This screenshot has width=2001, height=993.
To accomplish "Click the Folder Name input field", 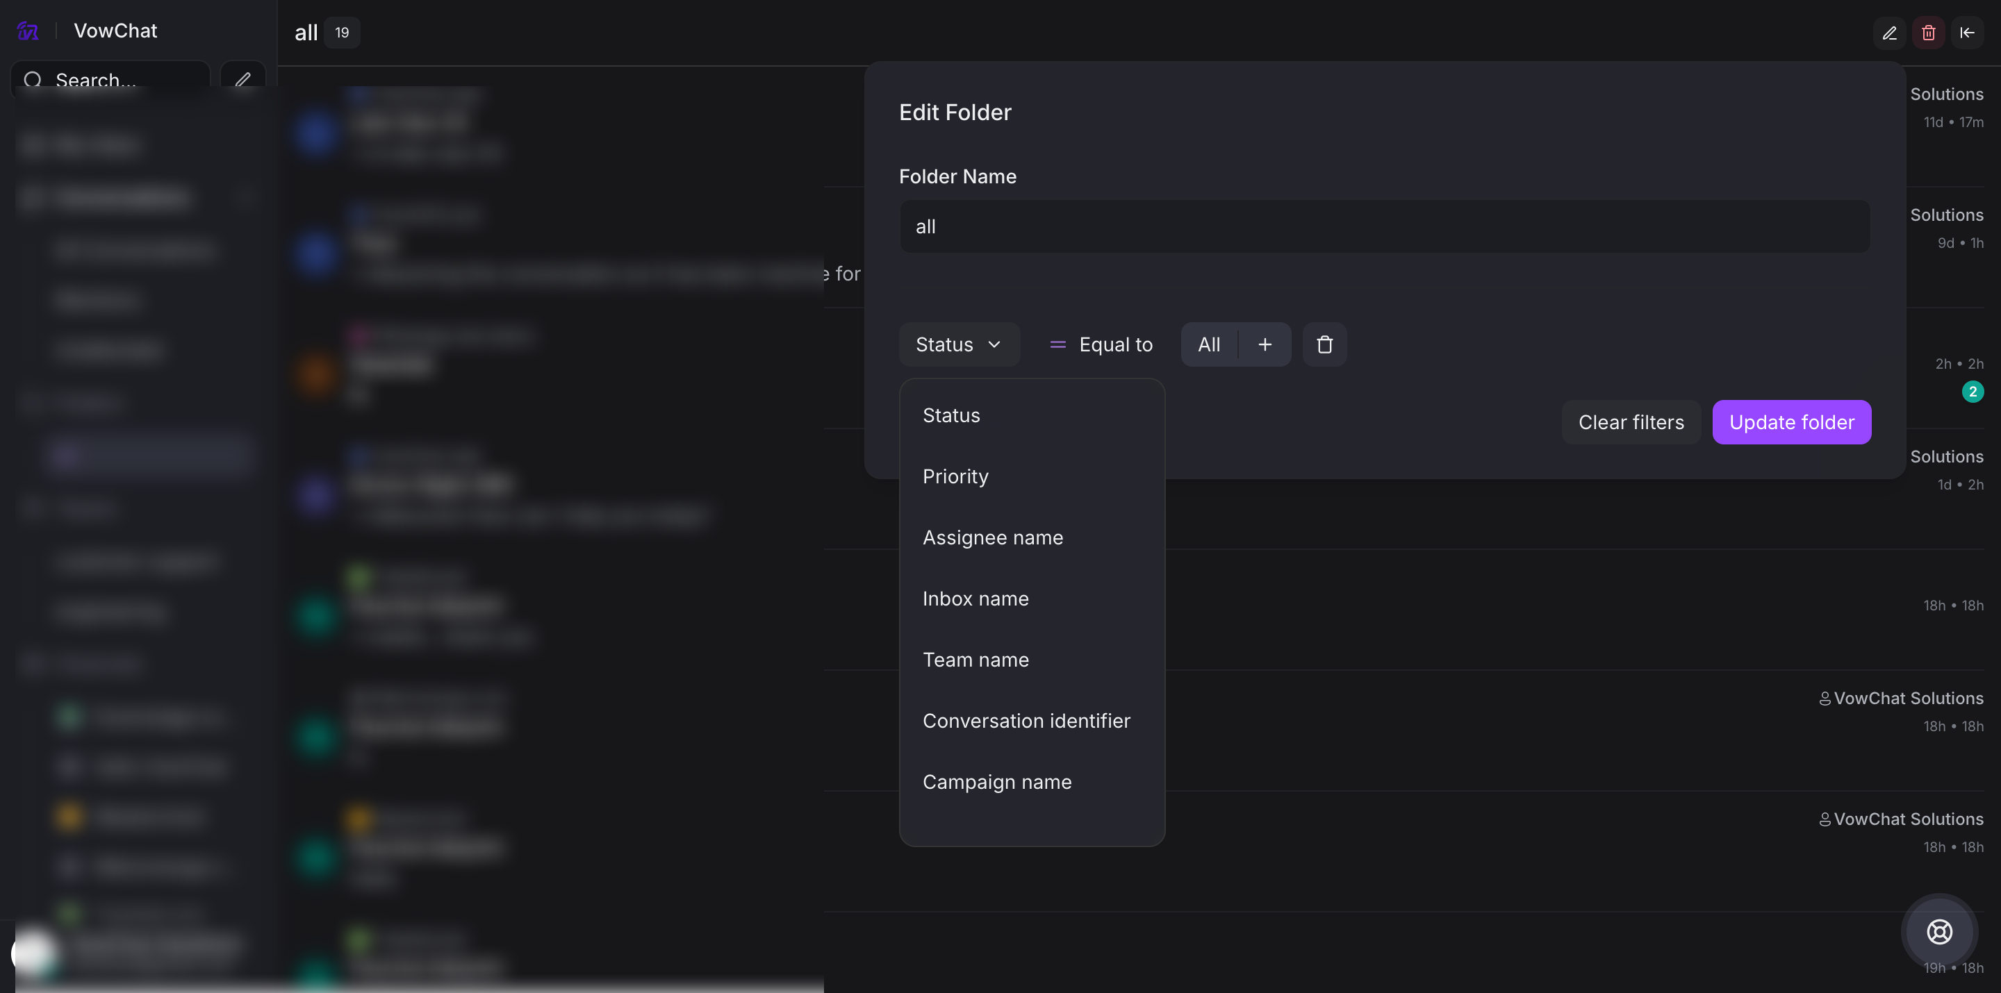I will click(x=1384, y=226).
